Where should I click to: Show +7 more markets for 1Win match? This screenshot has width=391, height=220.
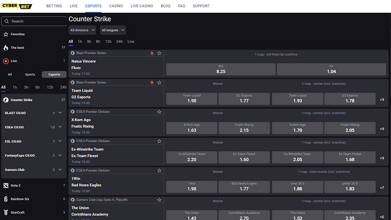pyautogui.click(x=382, y=188)
